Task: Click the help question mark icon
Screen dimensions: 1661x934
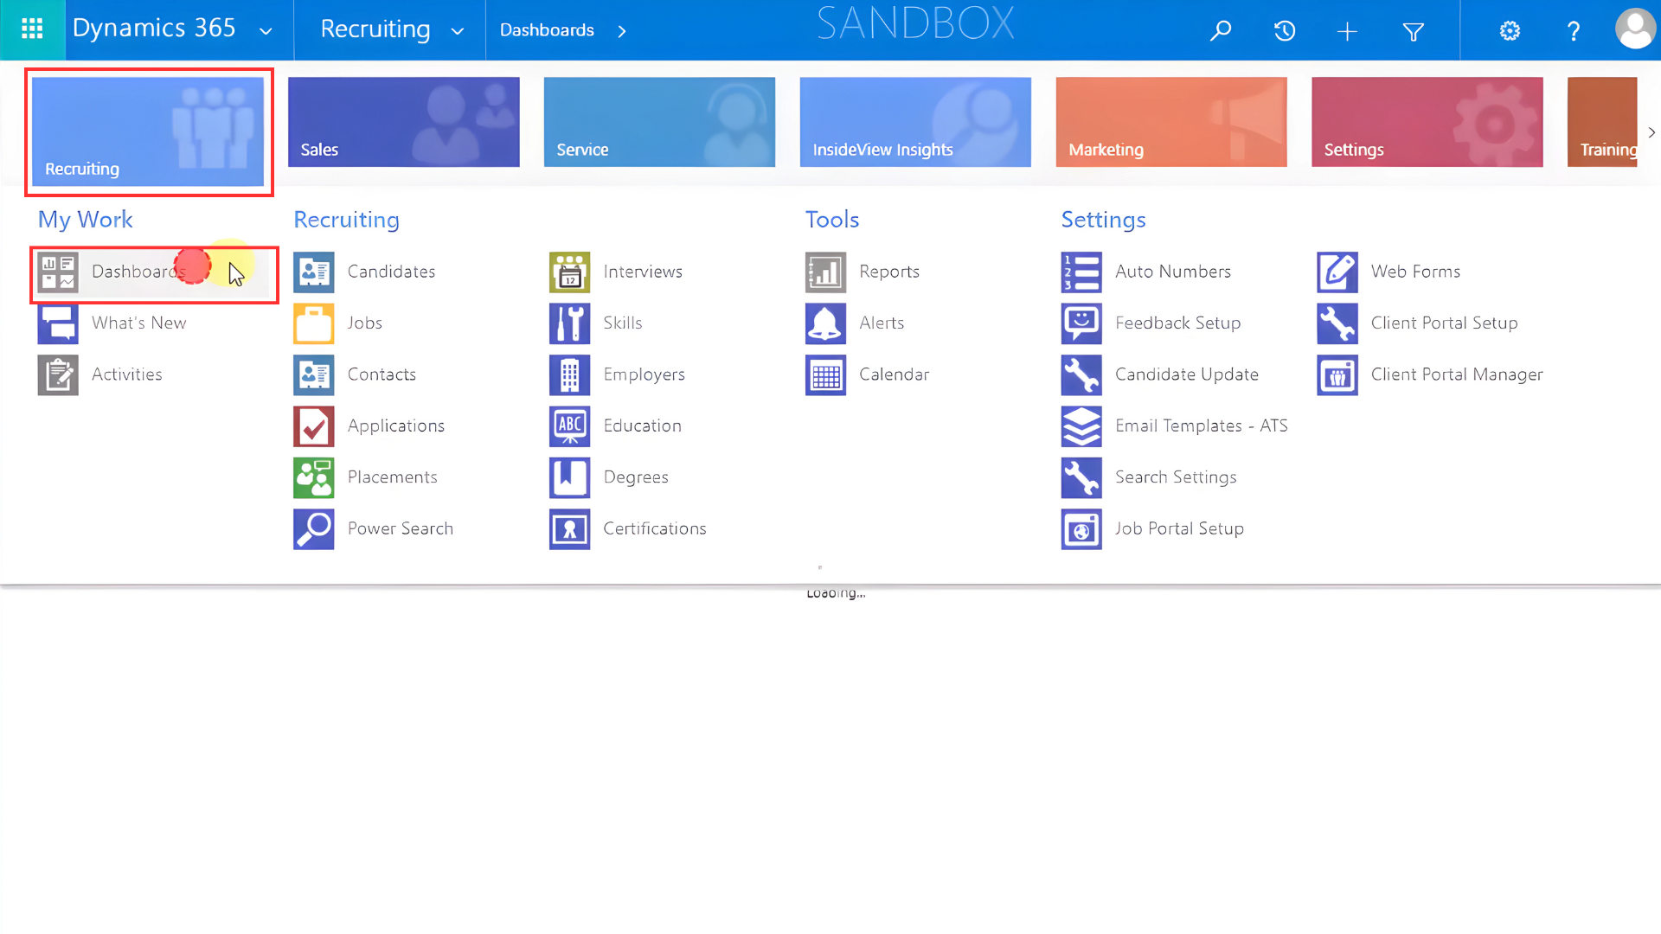Action: [x=1574, y=31]
